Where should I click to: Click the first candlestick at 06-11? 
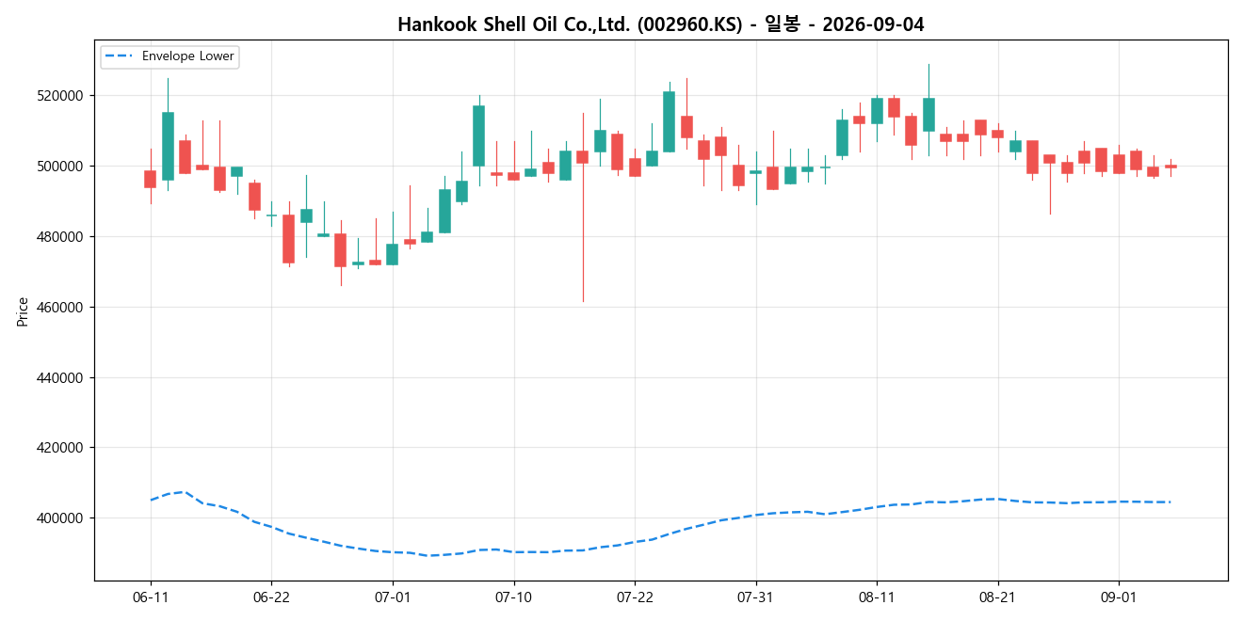(151, 177)
